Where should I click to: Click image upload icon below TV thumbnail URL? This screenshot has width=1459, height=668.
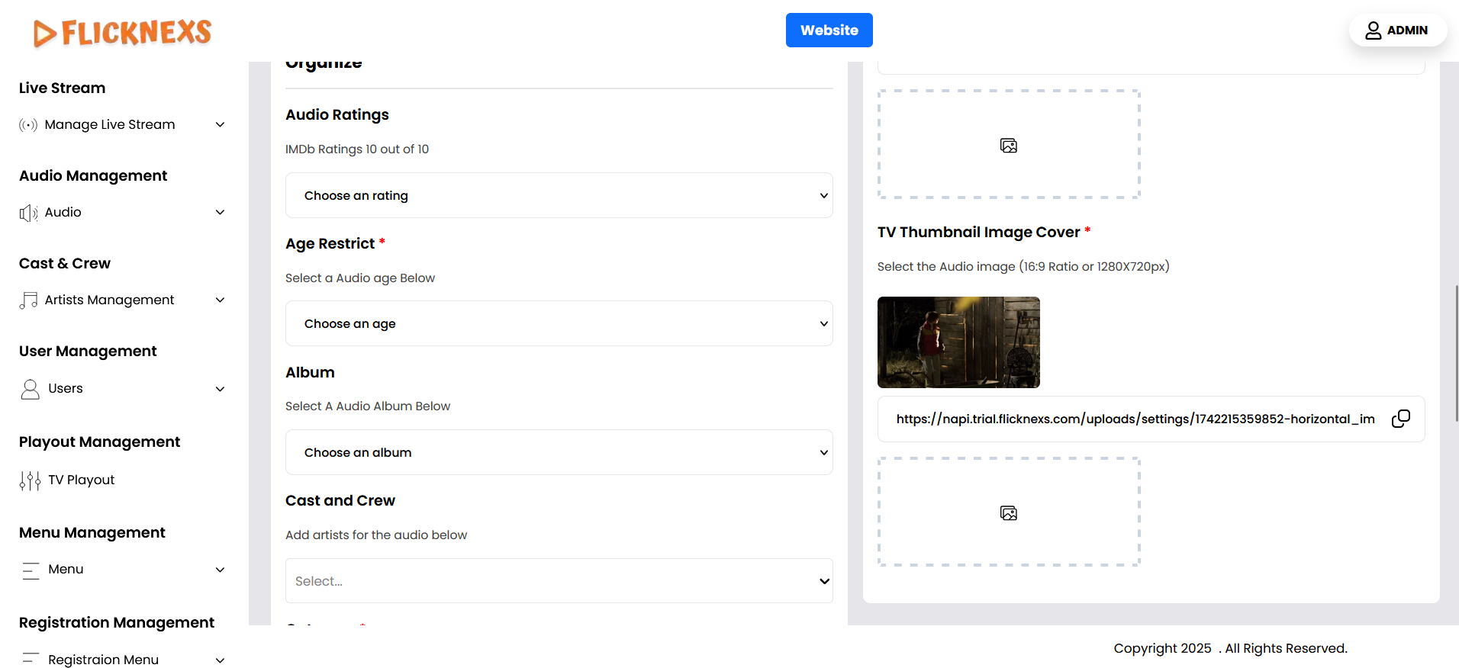[x=1008, y=513]
